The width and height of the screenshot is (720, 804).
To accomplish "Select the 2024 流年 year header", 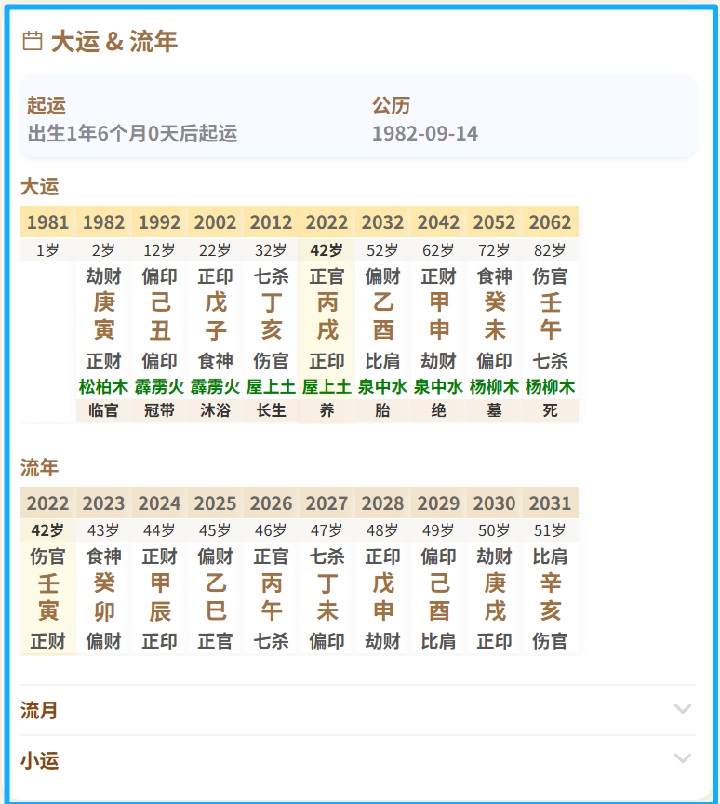I will click(x=159, y=503).
